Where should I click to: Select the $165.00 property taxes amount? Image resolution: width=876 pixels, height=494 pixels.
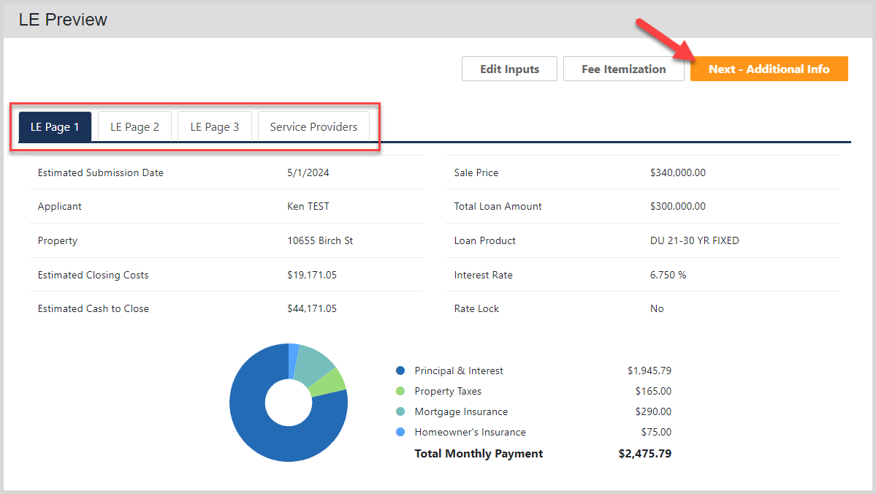[x=653, y=391]
